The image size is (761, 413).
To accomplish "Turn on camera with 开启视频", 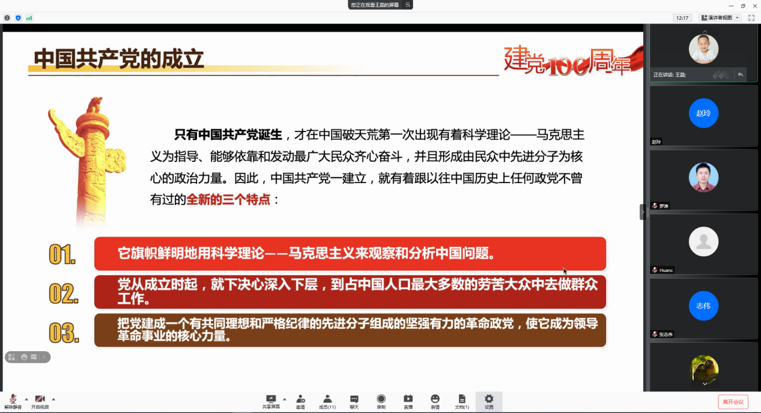I will pos(40,400).
